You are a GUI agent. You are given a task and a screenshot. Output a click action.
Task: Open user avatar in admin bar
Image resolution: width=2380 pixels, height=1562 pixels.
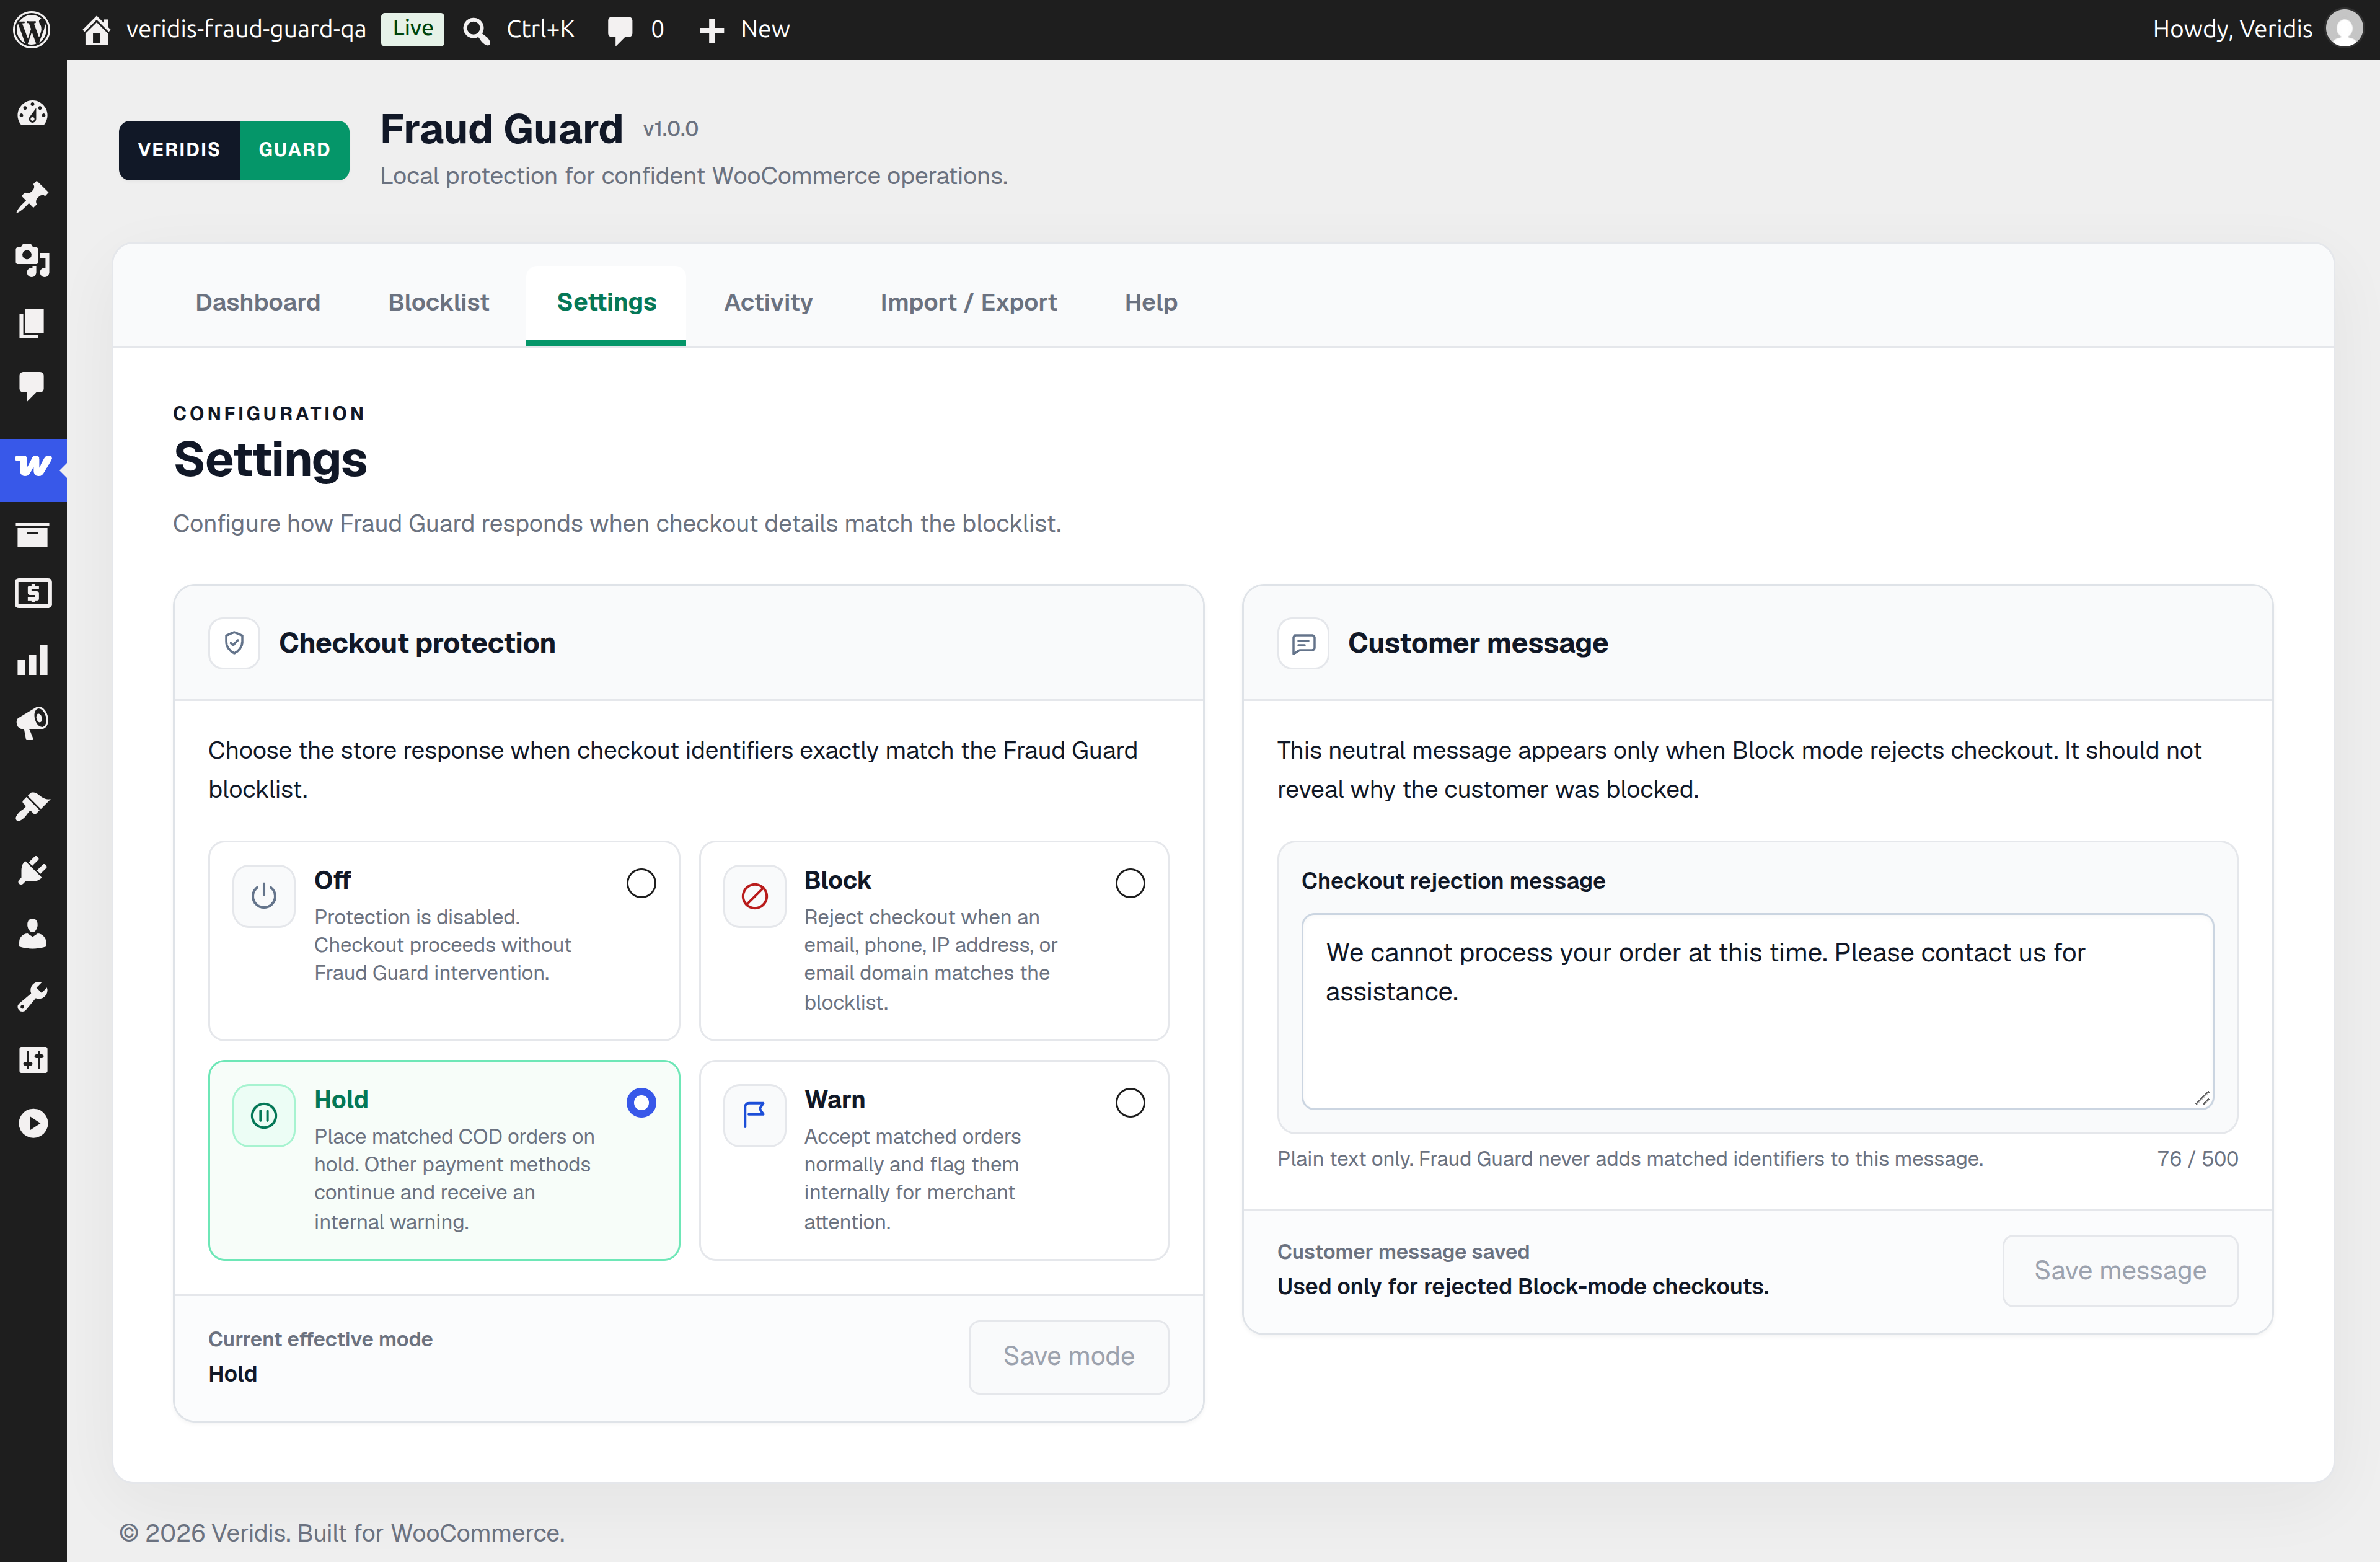pyautogui.click(x=2344, y=29)
